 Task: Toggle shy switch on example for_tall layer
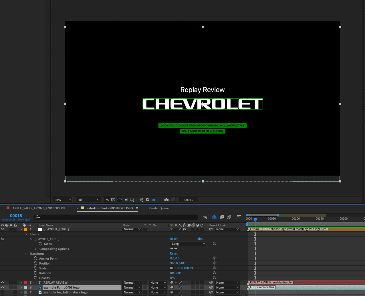point(172,292)
